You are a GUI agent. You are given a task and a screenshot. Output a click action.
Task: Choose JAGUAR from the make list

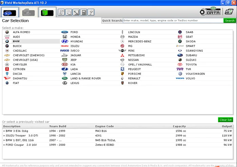[x=76, y=55]
